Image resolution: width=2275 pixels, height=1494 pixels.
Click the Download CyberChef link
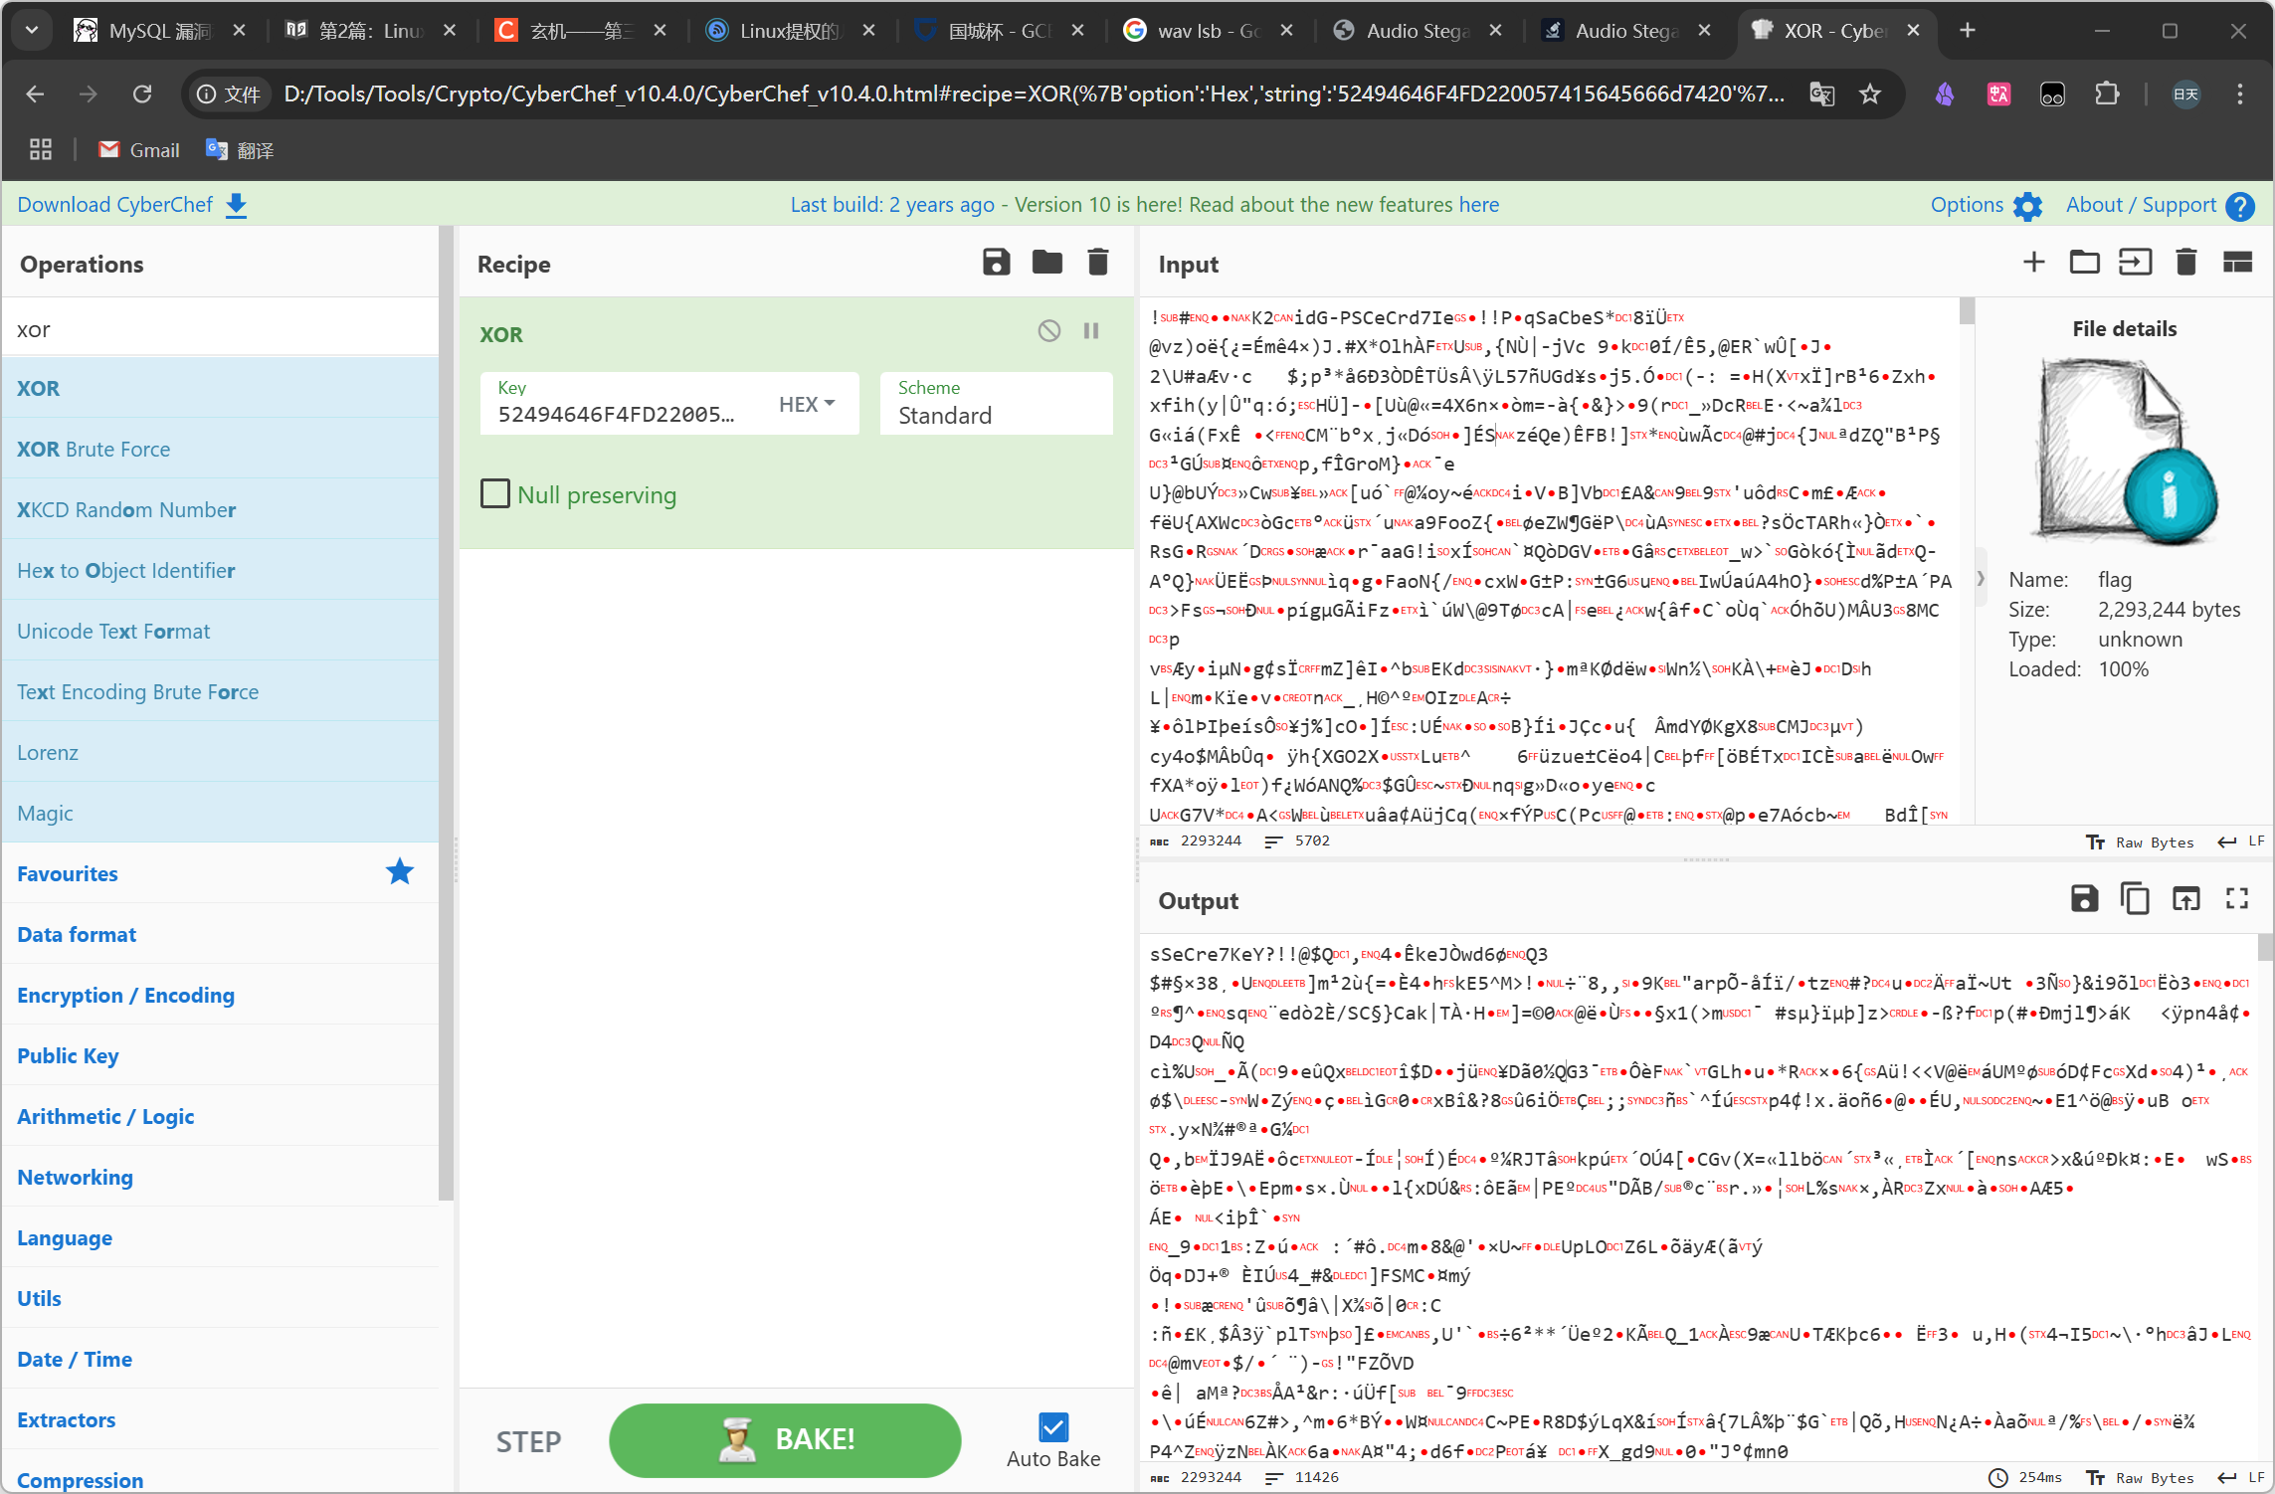click(132, 204)
